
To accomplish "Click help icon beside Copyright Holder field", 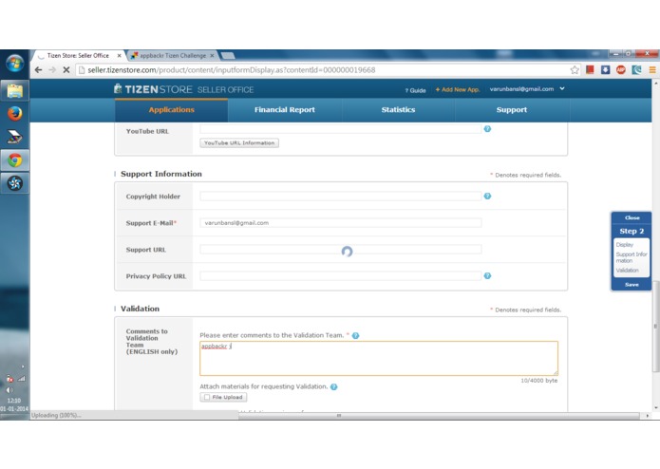I will (x=487, y=196).
